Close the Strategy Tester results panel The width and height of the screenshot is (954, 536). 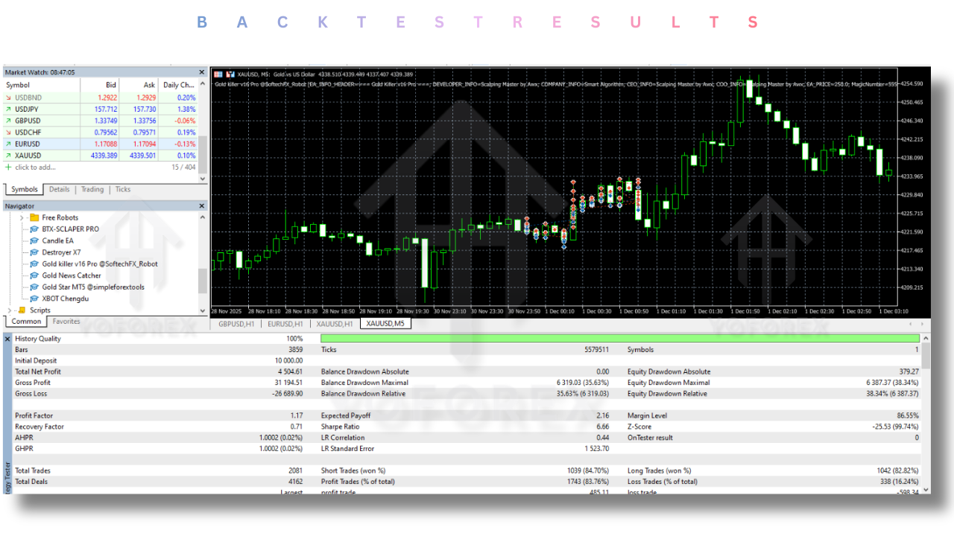pos(8,339)
